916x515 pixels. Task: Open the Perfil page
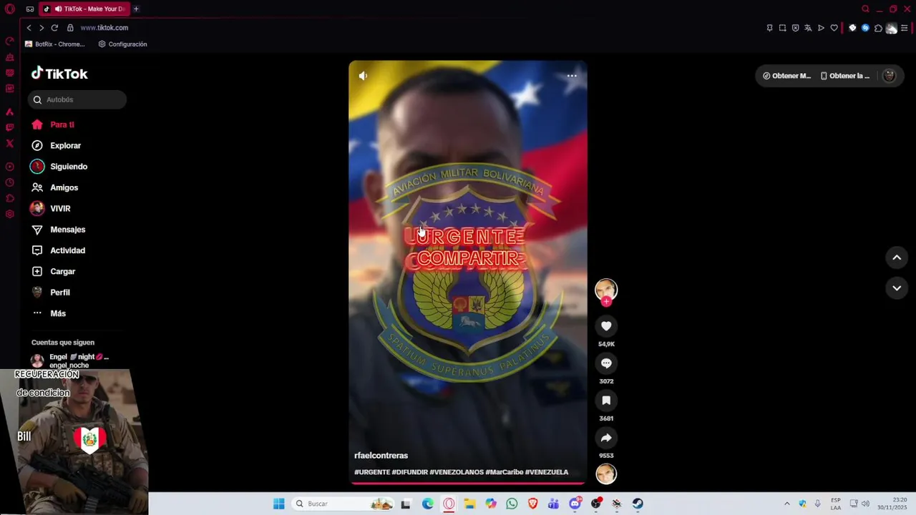tap(51, 293)
